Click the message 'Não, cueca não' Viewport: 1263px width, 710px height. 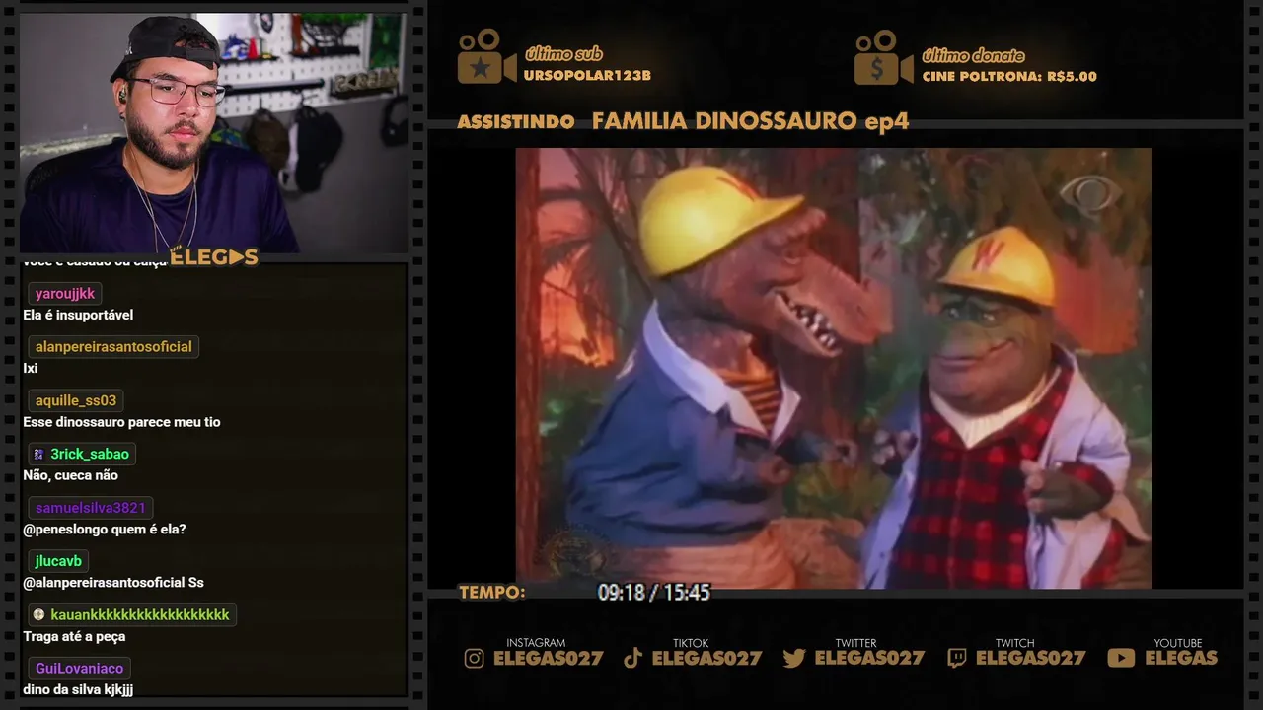click(70, 475)
